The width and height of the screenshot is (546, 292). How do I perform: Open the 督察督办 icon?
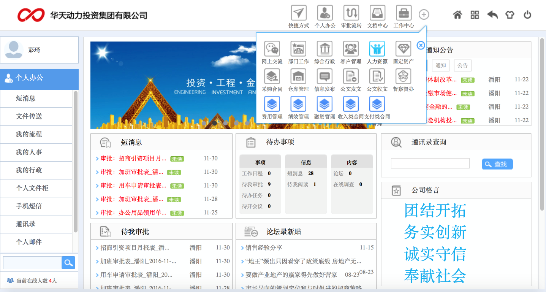[403, 77]
